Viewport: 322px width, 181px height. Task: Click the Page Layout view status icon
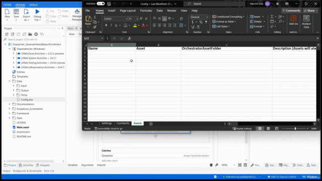click(x=268, y=129)
